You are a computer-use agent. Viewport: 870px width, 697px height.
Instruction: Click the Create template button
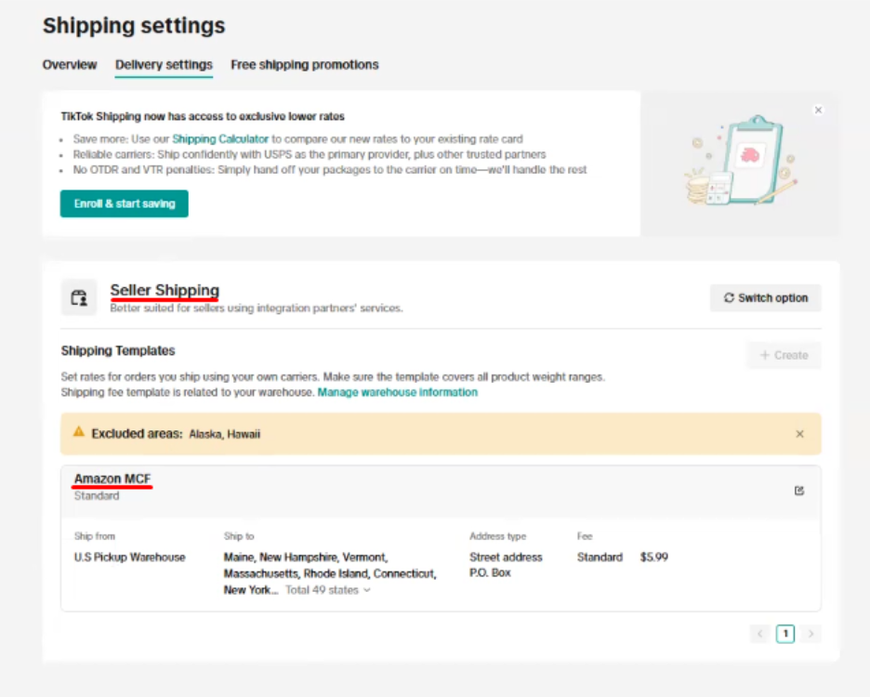click(784, 355)
